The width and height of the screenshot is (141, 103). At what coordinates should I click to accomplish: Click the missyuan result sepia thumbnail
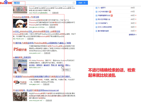pyautogui.click(x=20, y=97)
